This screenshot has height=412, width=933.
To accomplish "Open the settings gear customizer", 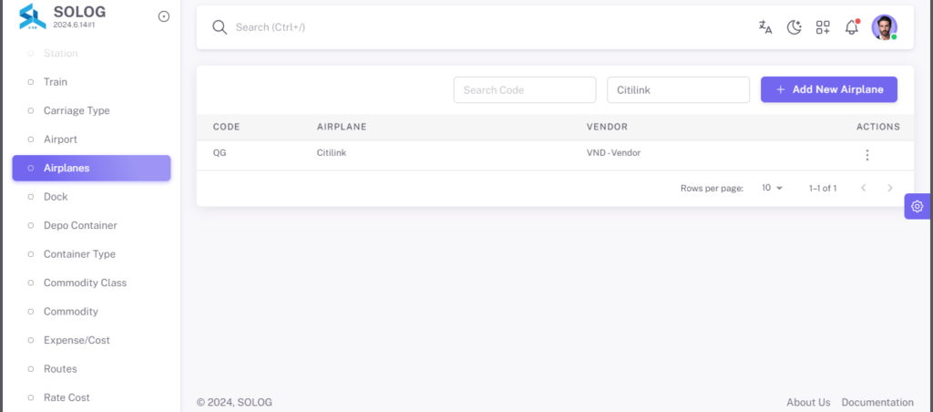I will (x=917, y=207).
